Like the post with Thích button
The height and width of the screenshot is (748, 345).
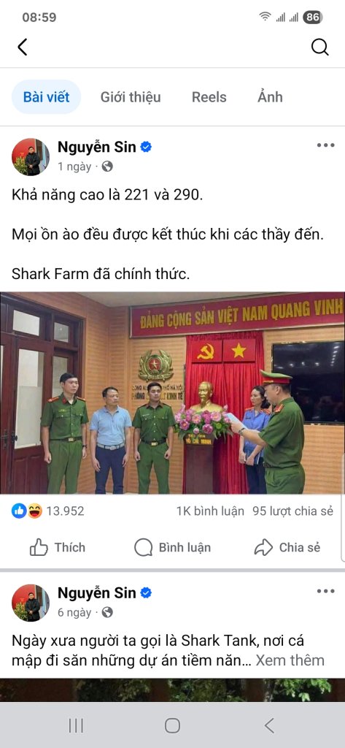[x=58, y=547]
